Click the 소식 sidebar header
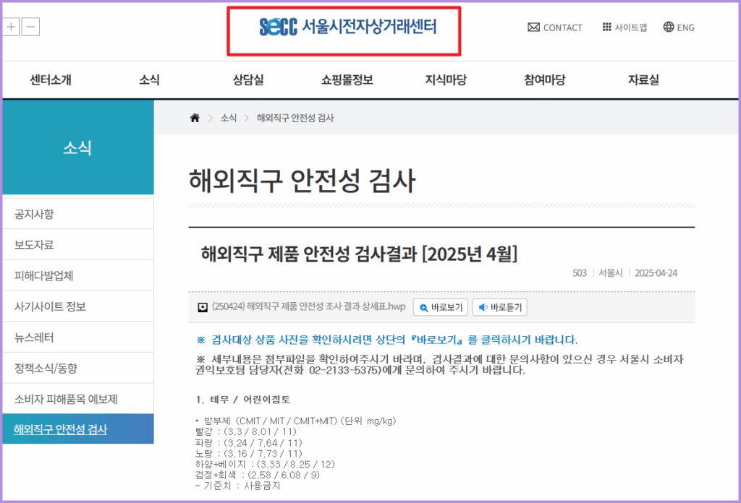 (x=78, y=147)
